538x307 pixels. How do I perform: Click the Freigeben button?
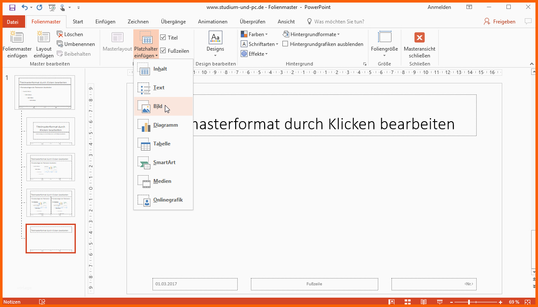(500, 22)
